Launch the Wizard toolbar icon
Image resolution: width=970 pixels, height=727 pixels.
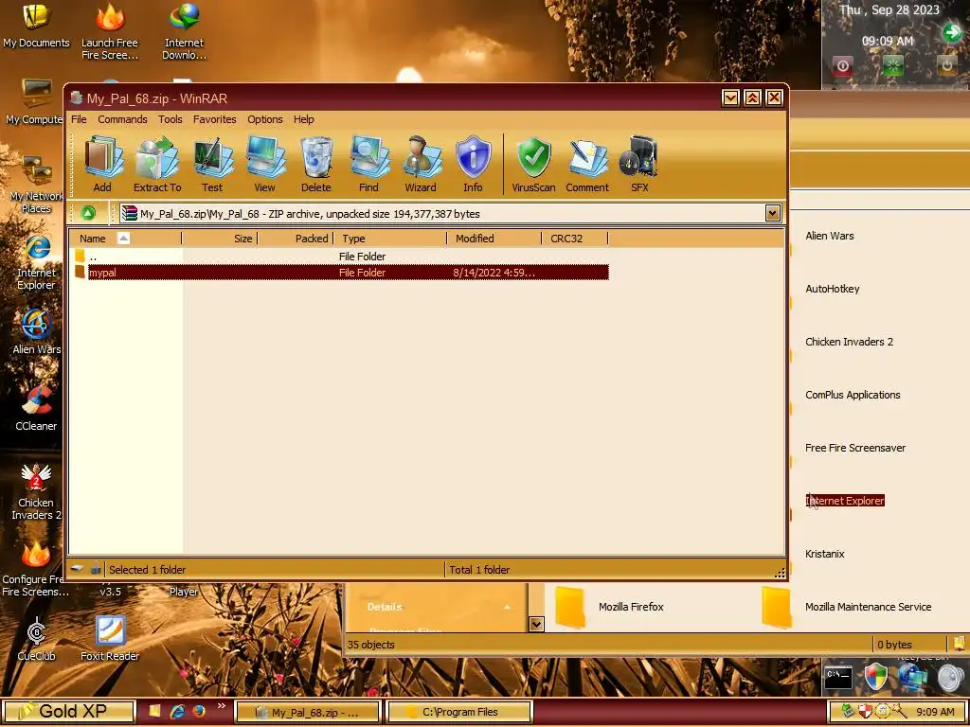(421, 164)
